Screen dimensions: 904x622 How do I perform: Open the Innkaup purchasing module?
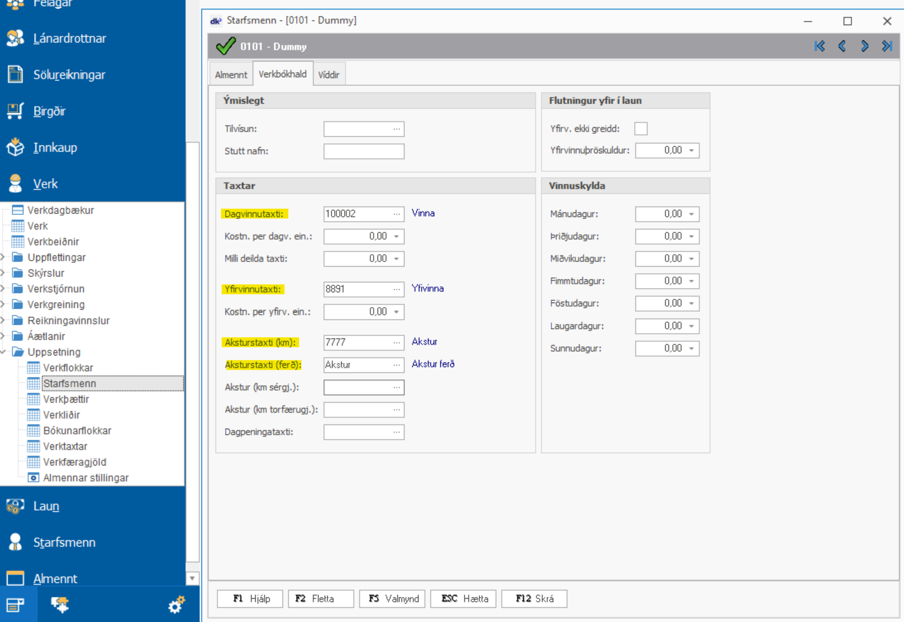55,148
